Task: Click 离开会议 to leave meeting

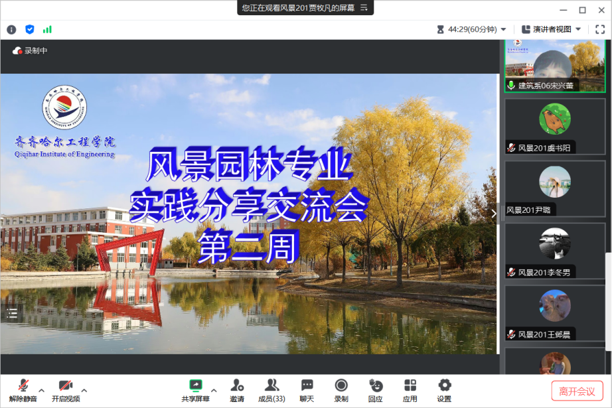Action: click(x=577, y=391)
